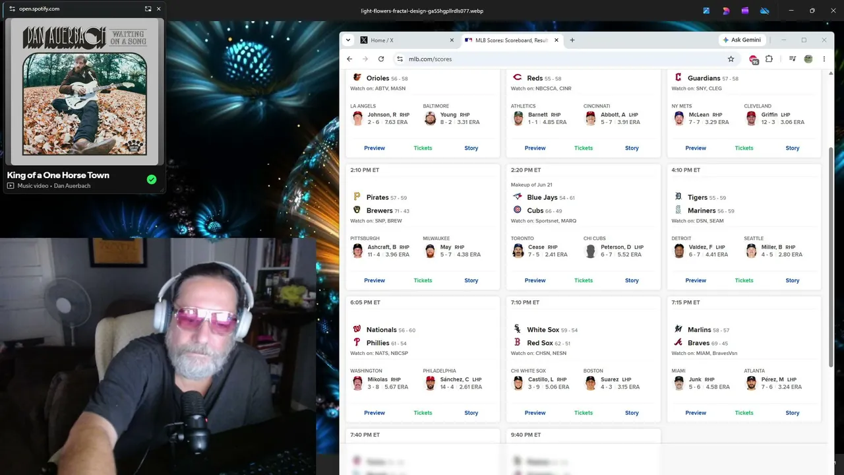Screen dimensions: 844x475
Task: Open a new browser tab
Action: pos(572,40)
